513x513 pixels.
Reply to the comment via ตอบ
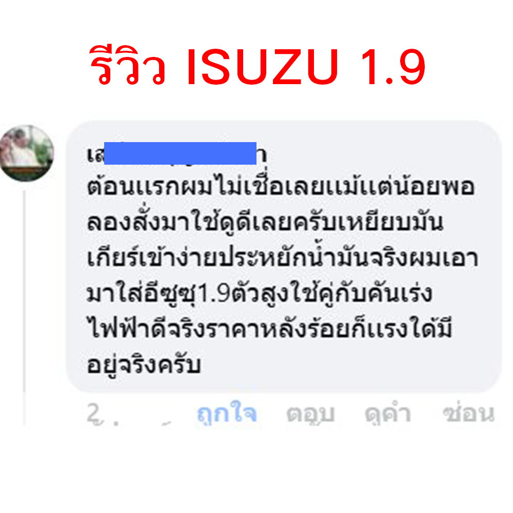pos(310,414)
